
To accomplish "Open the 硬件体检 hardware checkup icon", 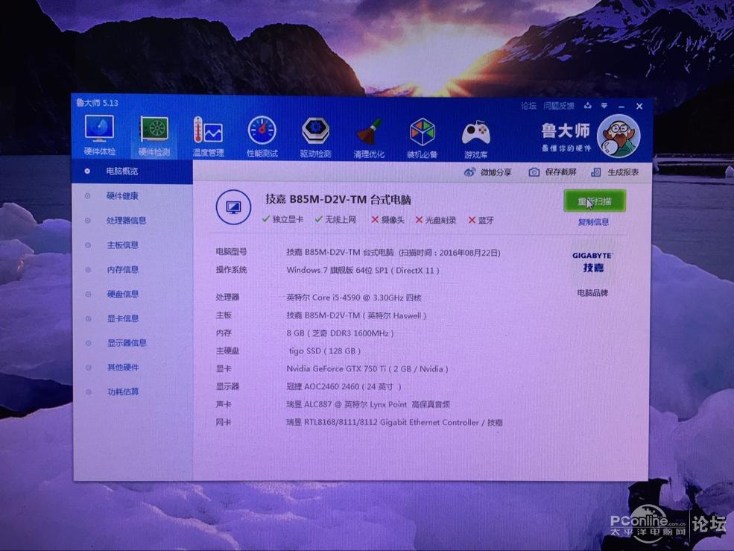I will (99, 134).
